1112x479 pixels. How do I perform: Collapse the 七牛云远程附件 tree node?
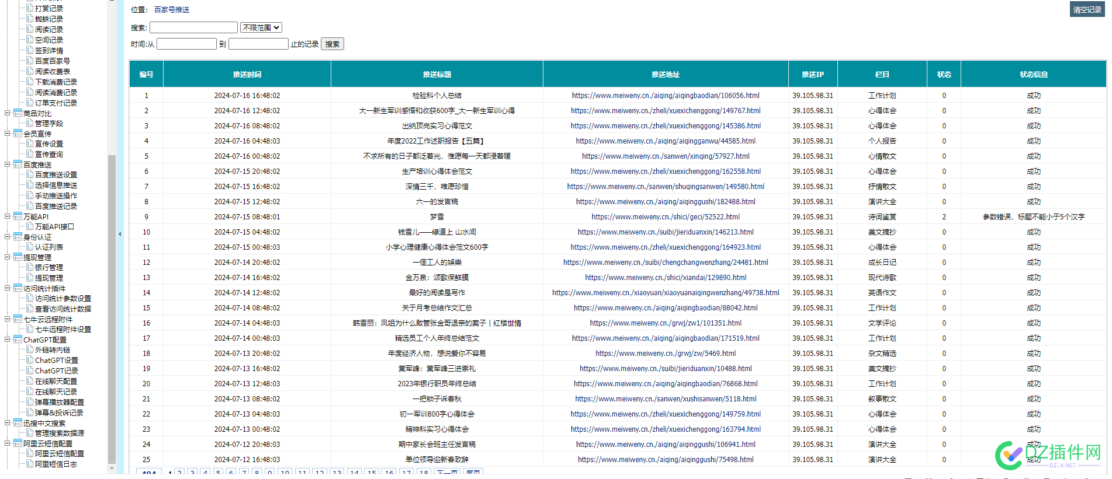tap(7, 319)
